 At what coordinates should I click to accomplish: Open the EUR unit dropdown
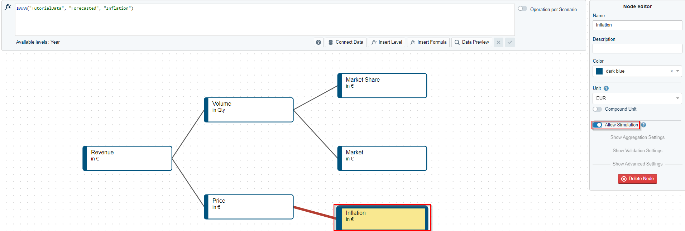(x=637, y=98)
